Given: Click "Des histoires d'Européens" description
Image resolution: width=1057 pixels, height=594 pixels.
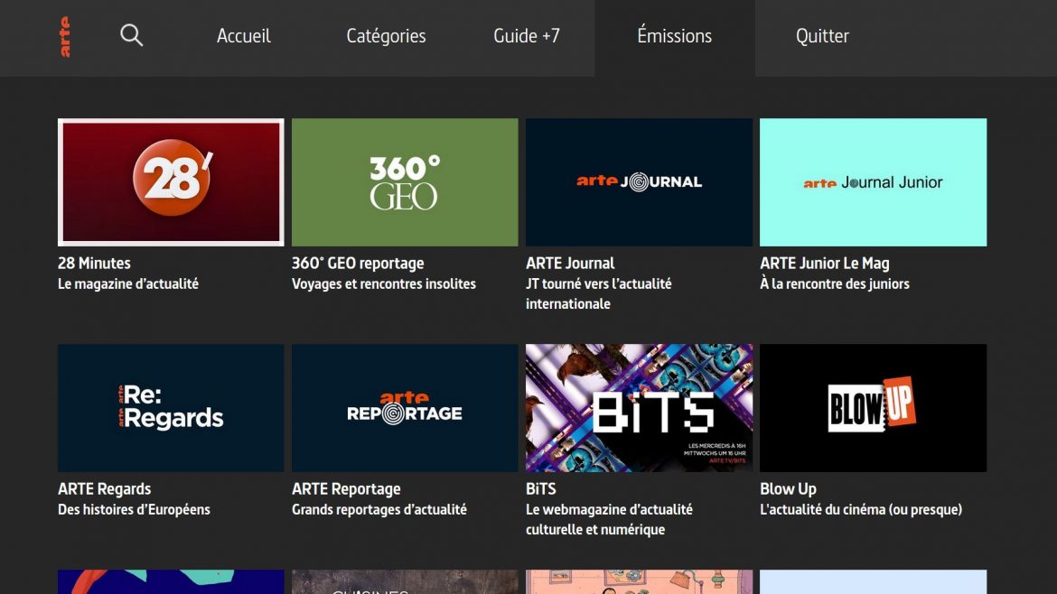Looking at the screenshot, I should point(134,510).
